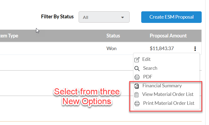This screenshot has height=125, width=209.
Task: Select Print Material Order List
Action: click(169, 103)
